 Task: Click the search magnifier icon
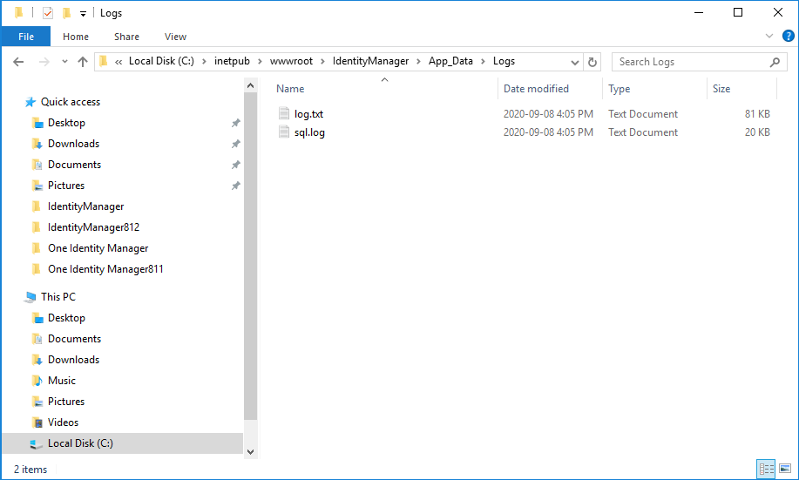point(775,62)
